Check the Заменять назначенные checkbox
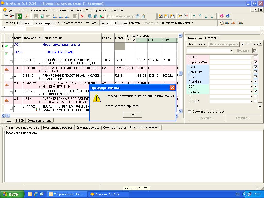This screenshot has width=264, height=198. [x=189, y=112]
